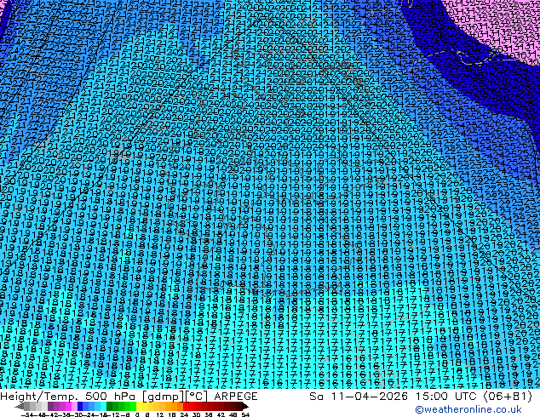Click the (06+81) forecast run label

click(508, 397)
